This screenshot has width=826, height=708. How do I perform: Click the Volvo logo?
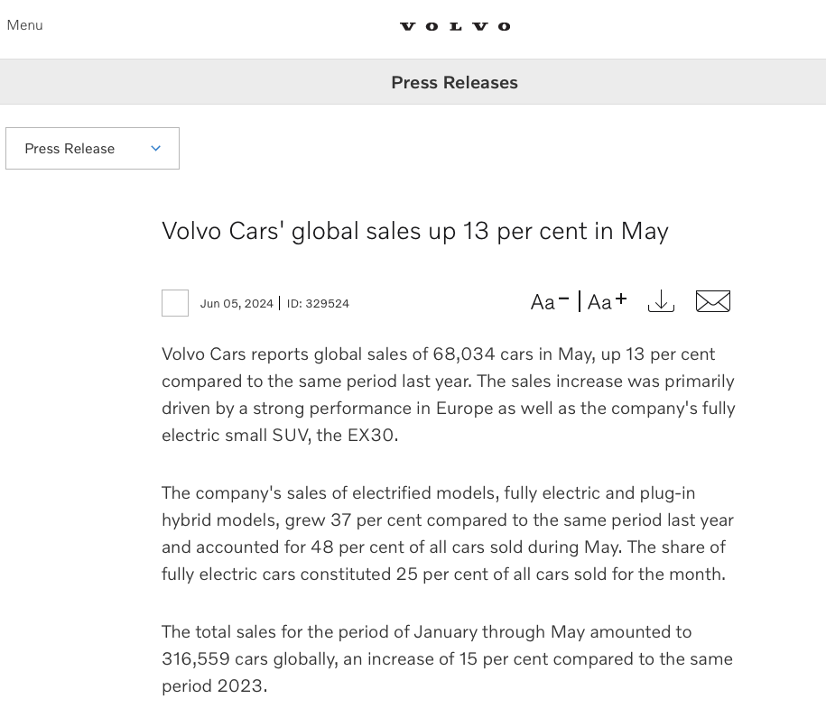(455, 26)
